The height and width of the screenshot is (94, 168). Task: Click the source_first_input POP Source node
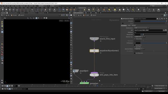point(94,39)
